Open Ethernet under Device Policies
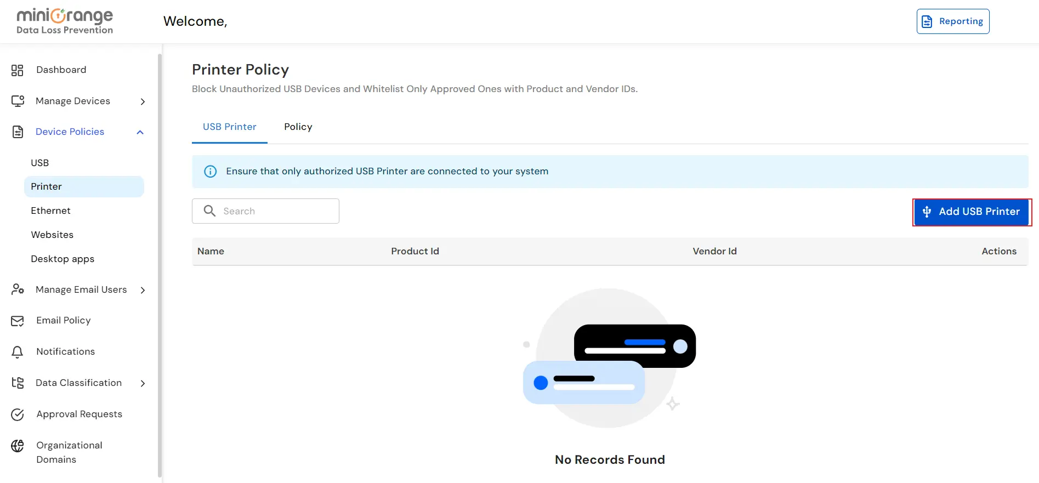This screenshot has width=1039, height=483. coord(50,211)
